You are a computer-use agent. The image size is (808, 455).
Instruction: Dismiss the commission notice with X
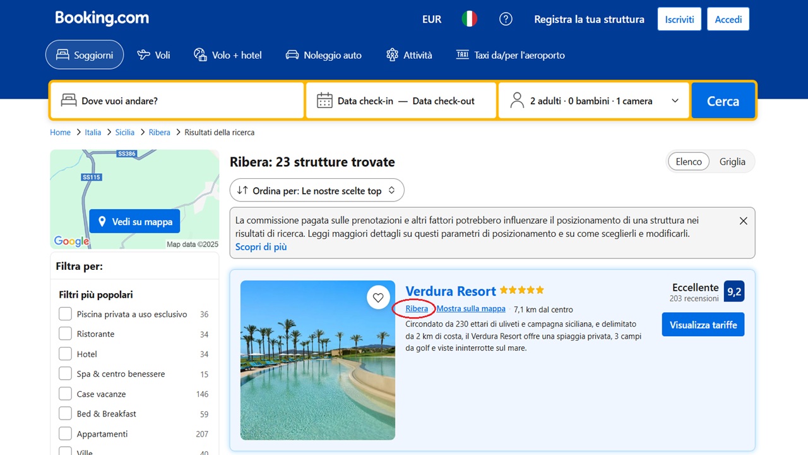743,221
